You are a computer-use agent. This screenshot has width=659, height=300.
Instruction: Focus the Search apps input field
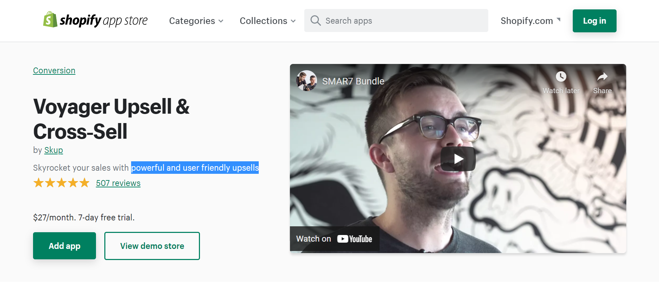396,21
